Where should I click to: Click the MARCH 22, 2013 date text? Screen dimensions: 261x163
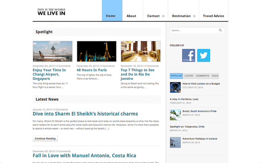[191, 143]
